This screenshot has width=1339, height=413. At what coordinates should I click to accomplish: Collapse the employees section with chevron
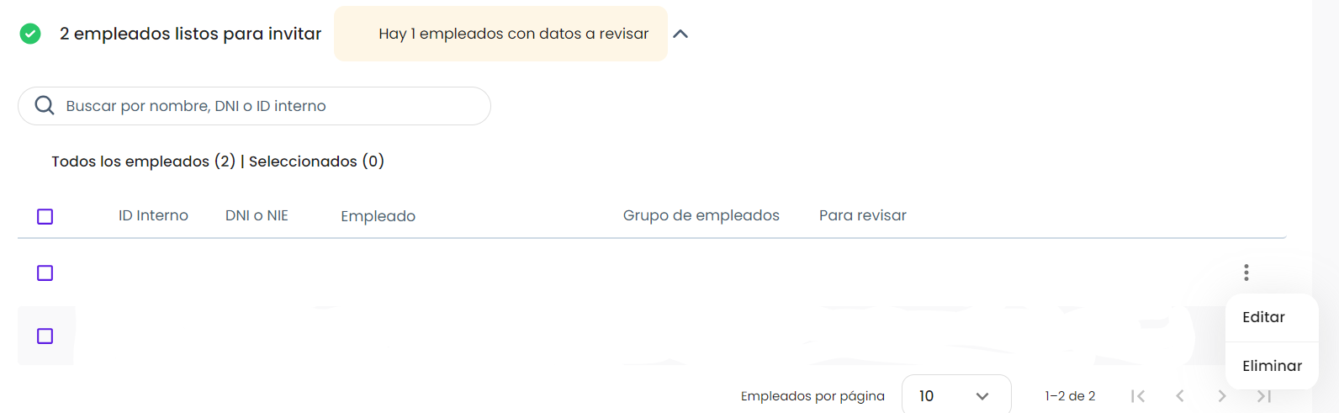(680, 34)
